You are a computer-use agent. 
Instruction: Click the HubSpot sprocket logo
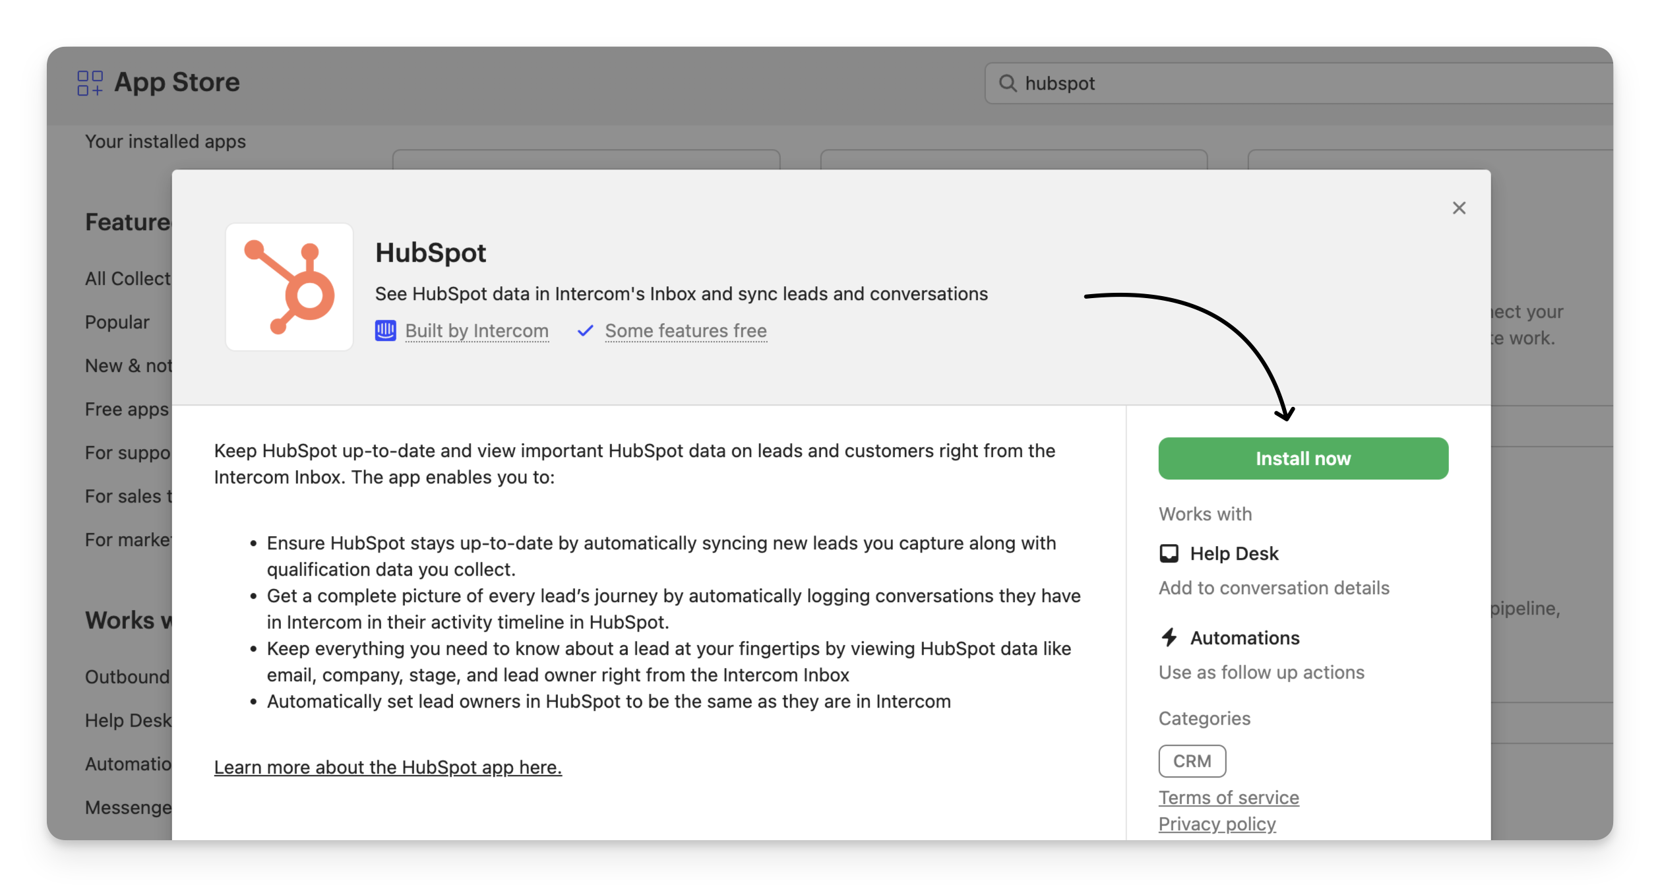[x=290, y=287]
